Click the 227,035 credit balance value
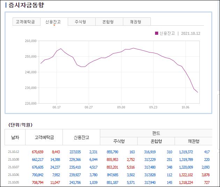Viewport: 220px width, 187px height. tap(75, 152)
